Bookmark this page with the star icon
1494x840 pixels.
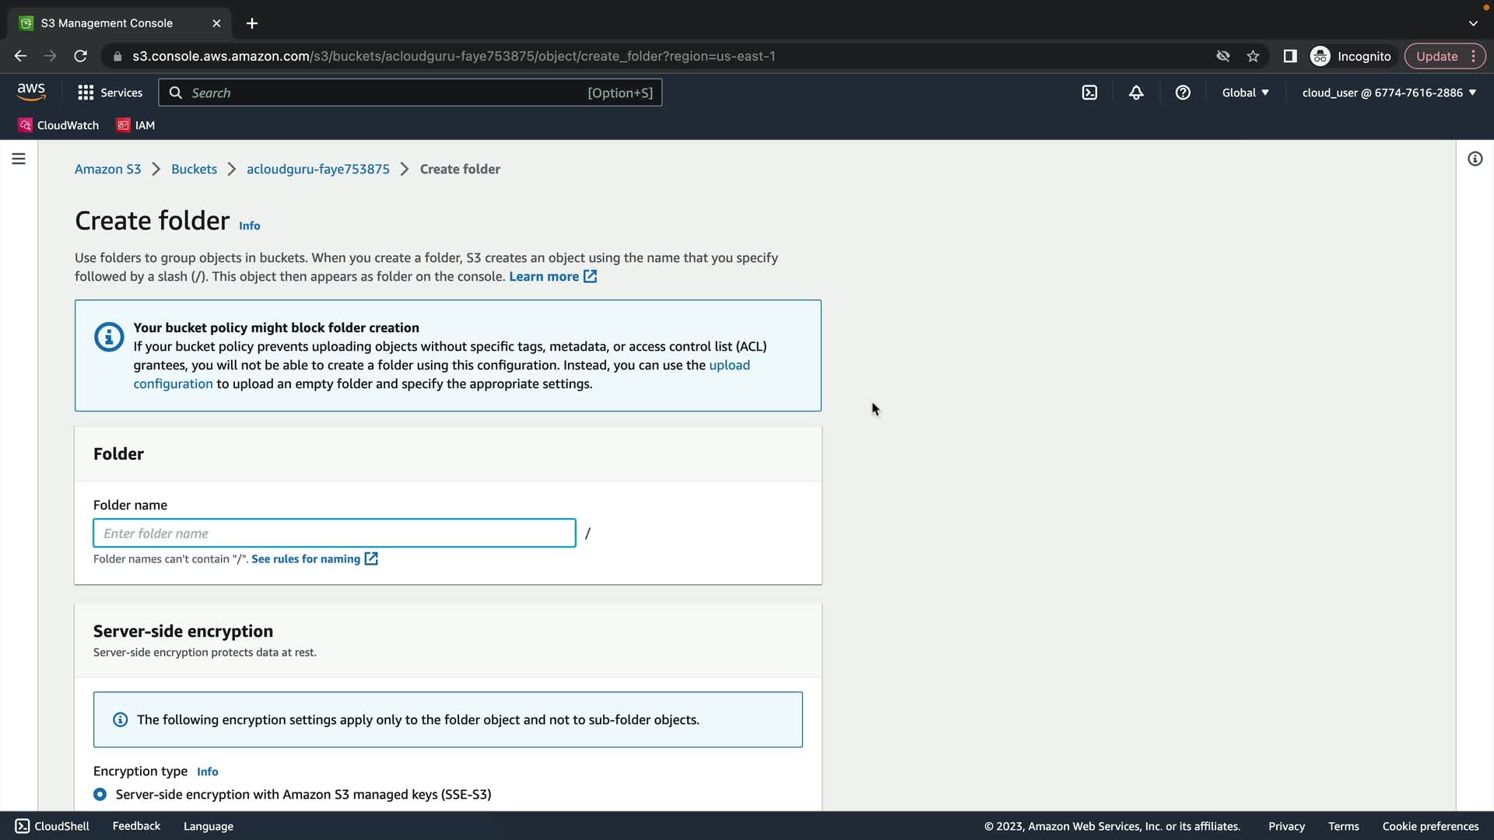pos(1253,56)
